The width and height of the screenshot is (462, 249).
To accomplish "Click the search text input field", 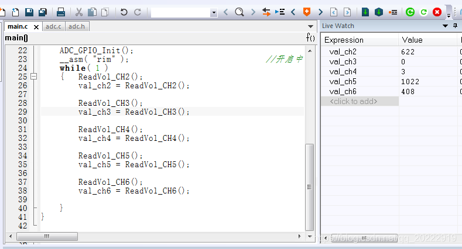I will (x=180, y=12).
